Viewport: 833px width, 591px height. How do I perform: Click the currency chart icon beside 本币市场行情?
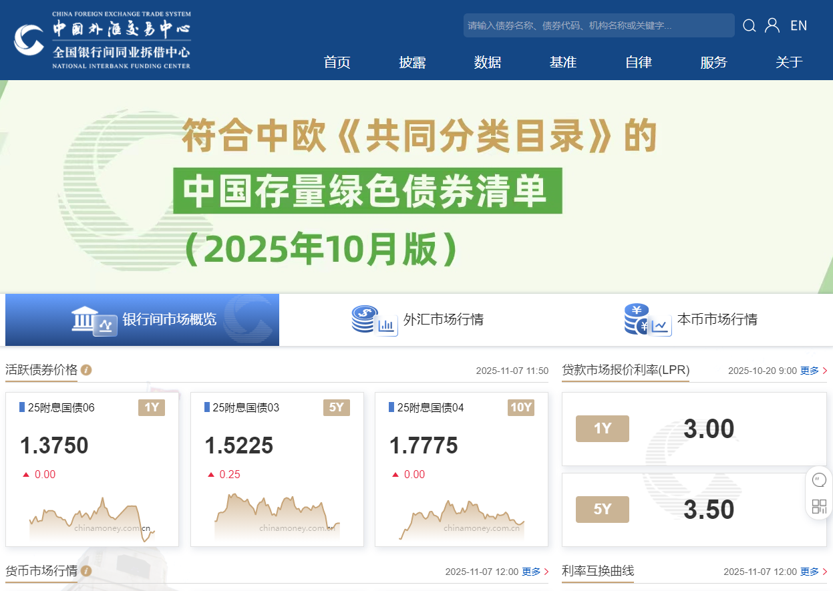pyautogui.click(x=646, y=319)
